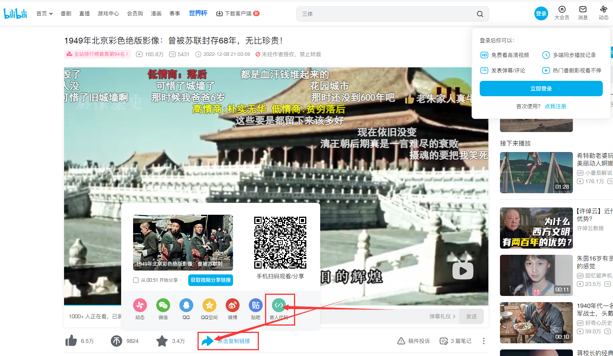Expand the 首页 dropdown in navigation
This screenshot has width=613, height=356.
44,13
